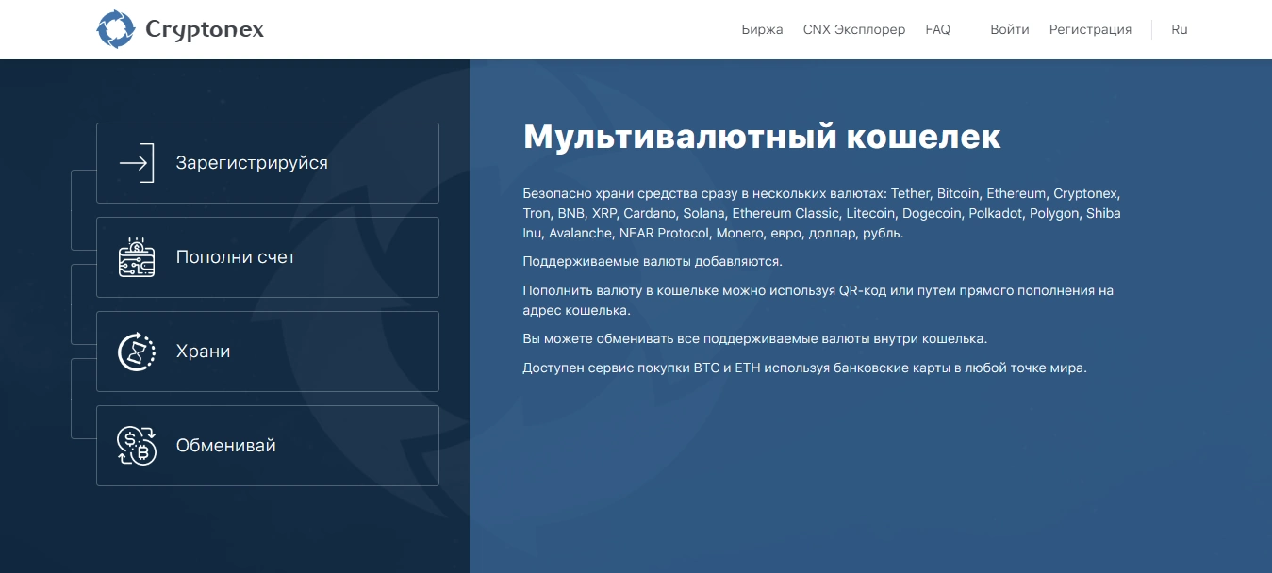The width and height of the screenshot is (1272, 573).
Task: Open the Ru language selector
Action: 1180,29
